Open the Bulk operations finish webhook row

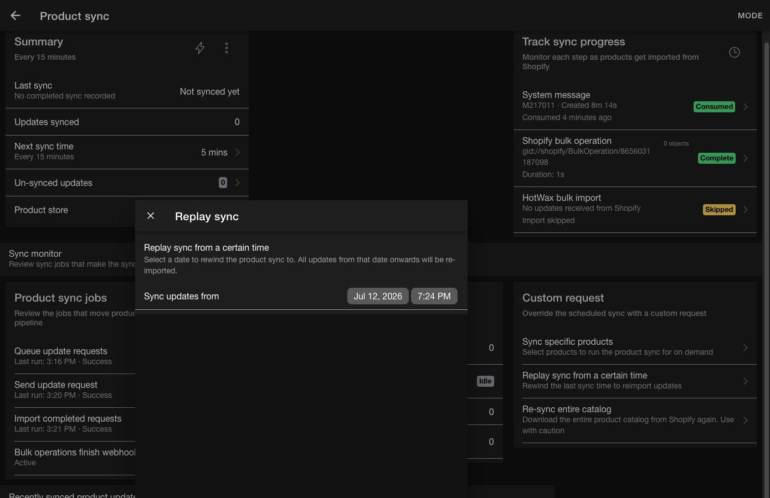click(75, 457)
